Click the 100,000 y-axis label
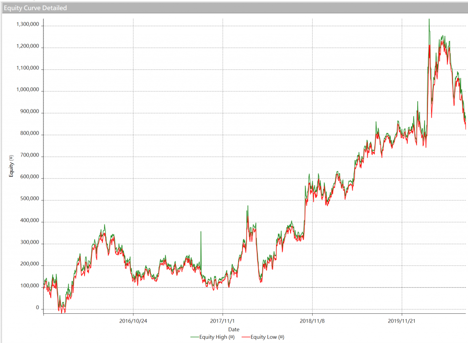Viewport: 468px width, 343px height. pyautogui.click(x=30, y=287)
